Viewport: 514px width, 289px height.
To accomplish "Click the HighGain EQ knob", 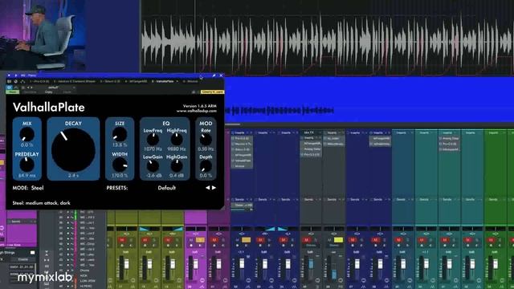I will [x=177, y=166].
